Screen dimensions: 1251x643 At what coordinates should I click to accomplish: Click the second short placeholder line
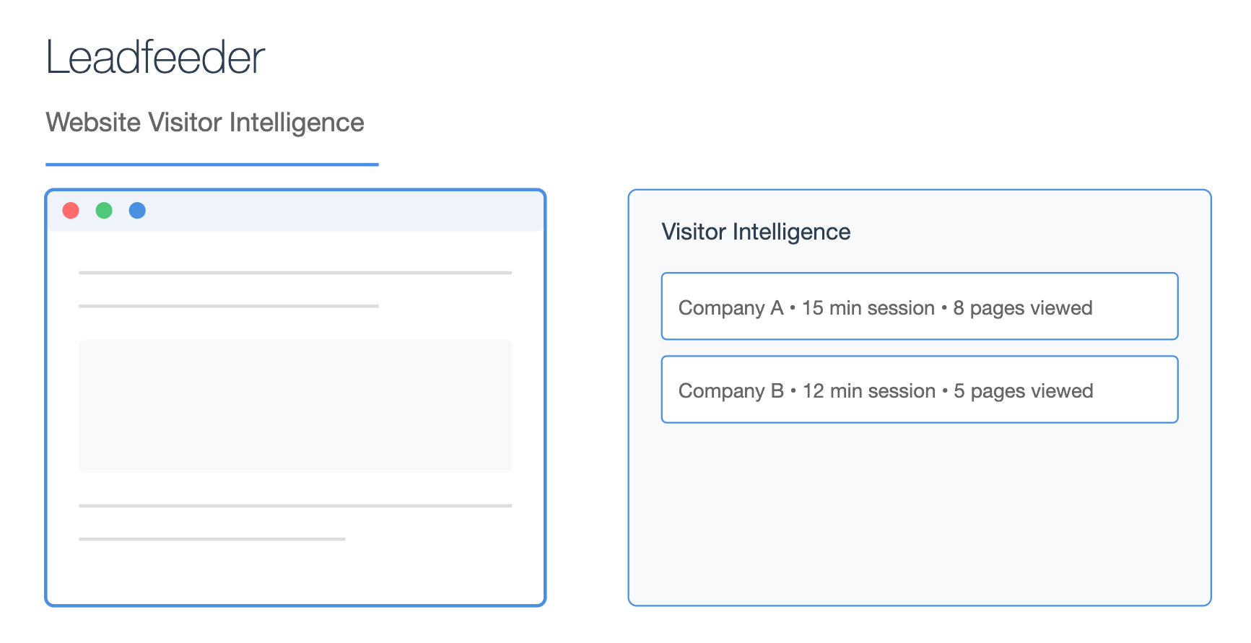pyautogui.click(x=229, y=306)
